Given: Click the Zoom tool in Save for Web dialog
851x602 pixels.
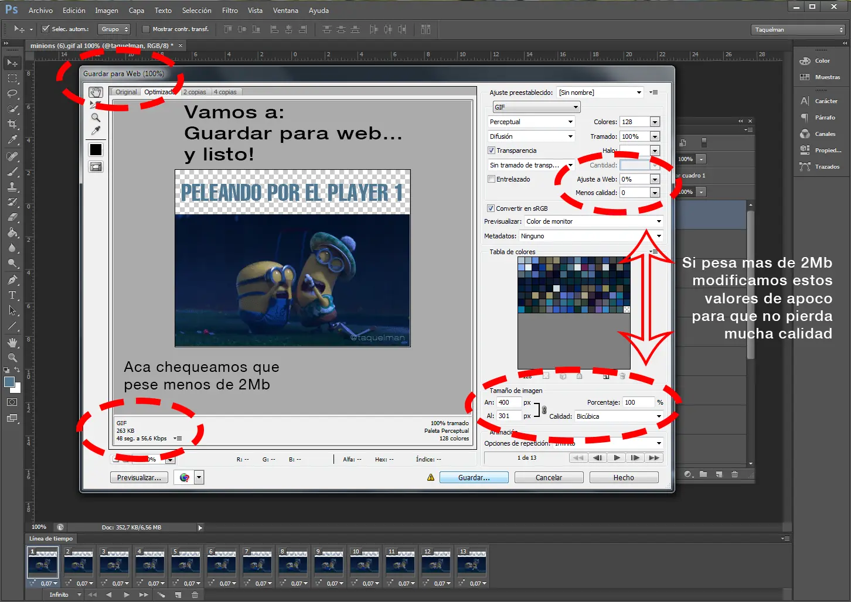Looking at the screenshot, I should pos(96,117).
